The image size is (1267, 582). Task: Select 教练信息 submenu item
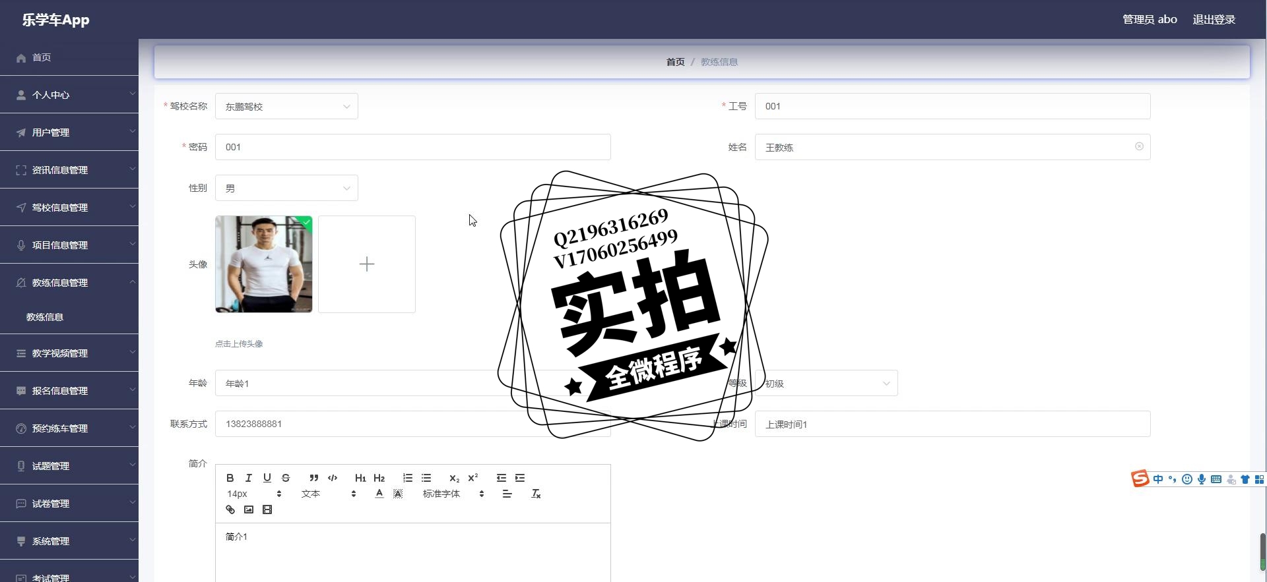[69, 317]
